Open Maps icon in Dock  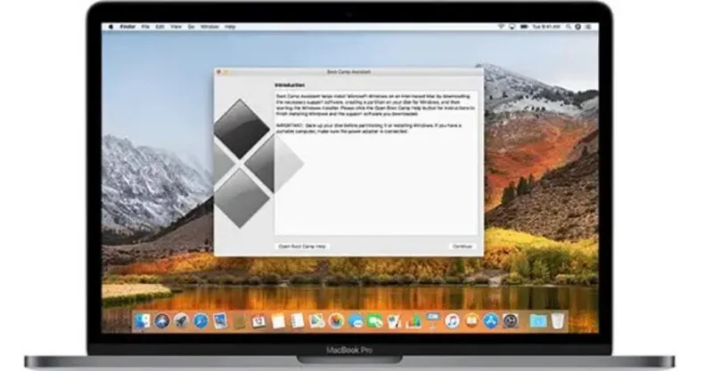[317, 321]
